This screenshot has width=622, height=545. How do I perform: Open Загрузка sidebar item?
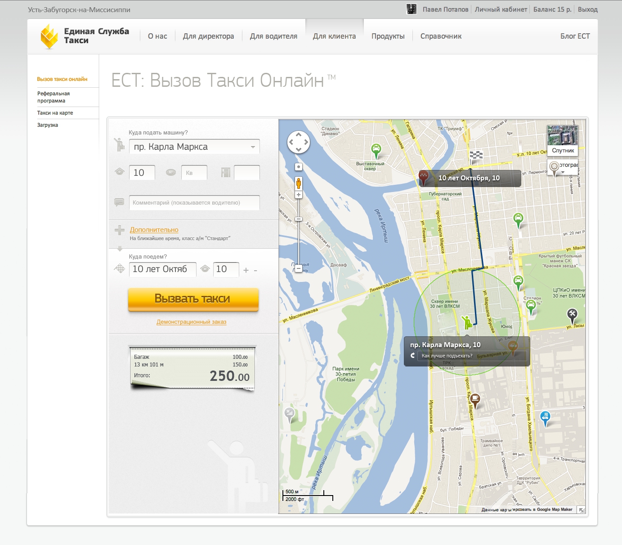coord(47,125)
